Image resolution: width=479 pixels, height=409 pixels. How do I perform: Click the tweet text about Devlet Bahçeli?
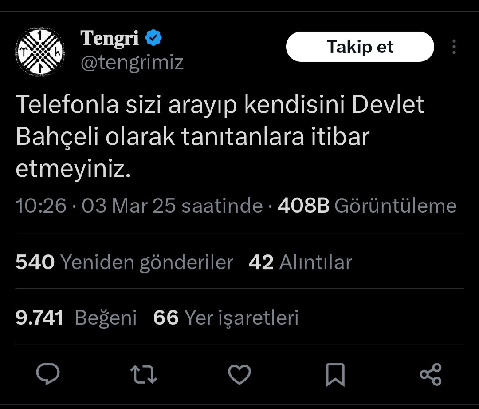[x=220, y=137]
